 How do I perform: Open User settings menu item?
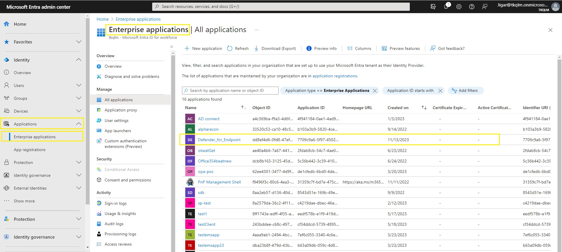click(x=116, y=120)
